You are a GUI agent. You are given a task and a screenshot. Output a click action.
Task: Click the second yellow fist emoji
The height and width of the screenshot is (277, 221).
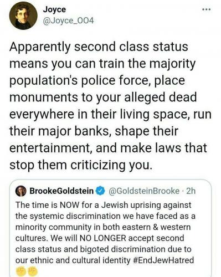coord(33,271)
